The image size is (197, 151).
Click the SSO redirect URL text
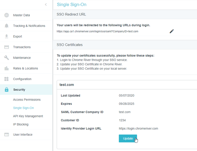(97, 31)
